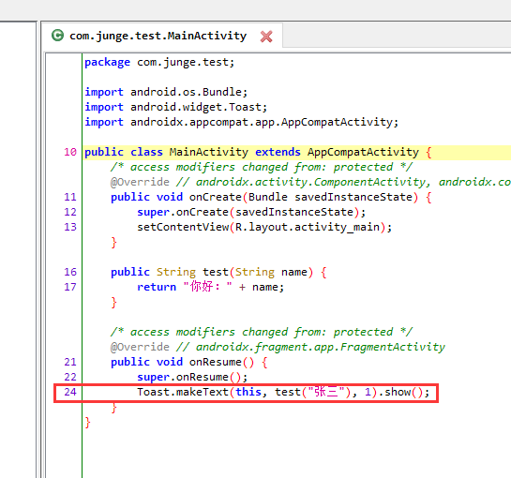Click 'setContentView(R.layout.activity_main);' statement

pyautogui.click(x=264, y=227)
